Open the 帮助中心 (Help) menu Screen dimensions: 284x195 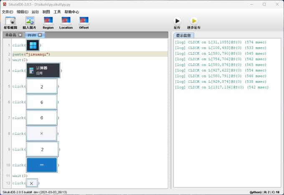71,12
